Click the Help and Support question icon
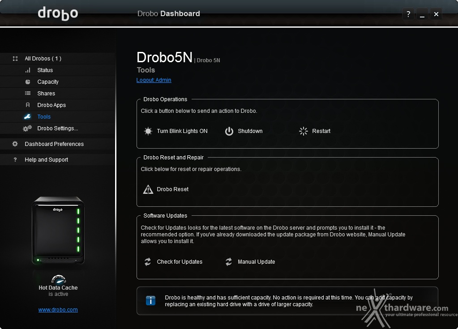458x329 pixels. pos(15,160)
